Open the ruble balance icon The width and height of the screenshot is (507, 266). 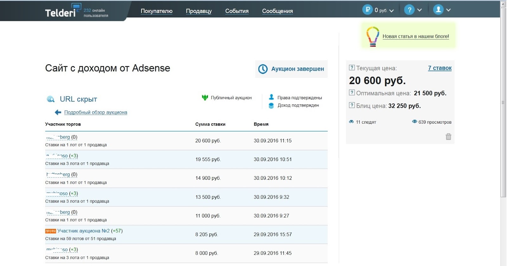(367, 10)
